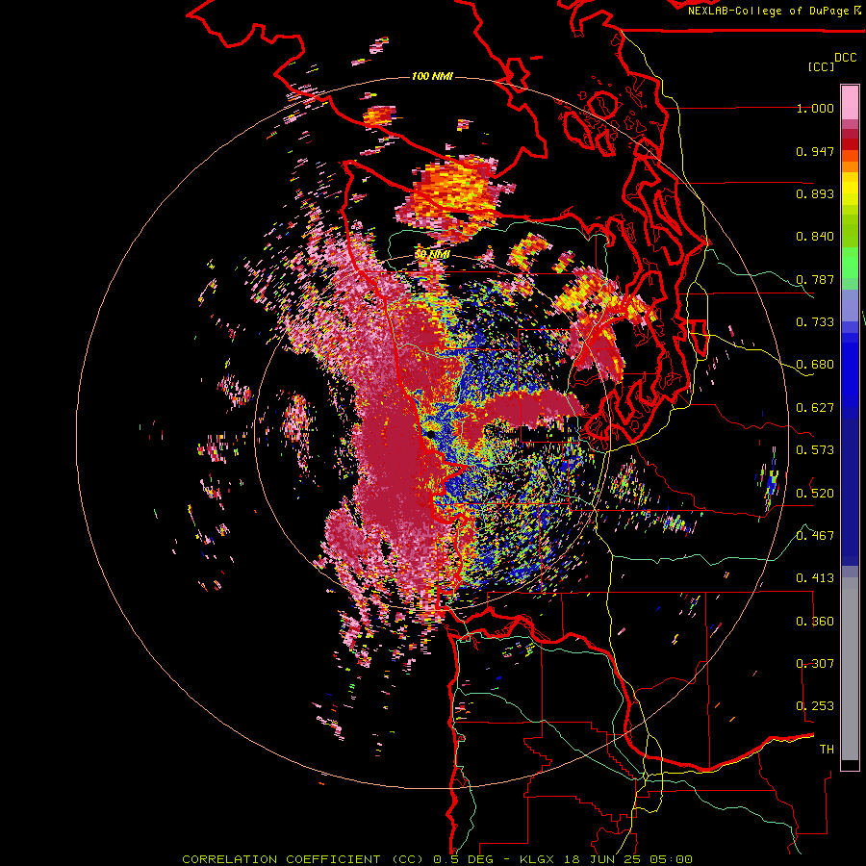Select the DCC legend title
866x866 pixels.
click(x=845, y=58)
